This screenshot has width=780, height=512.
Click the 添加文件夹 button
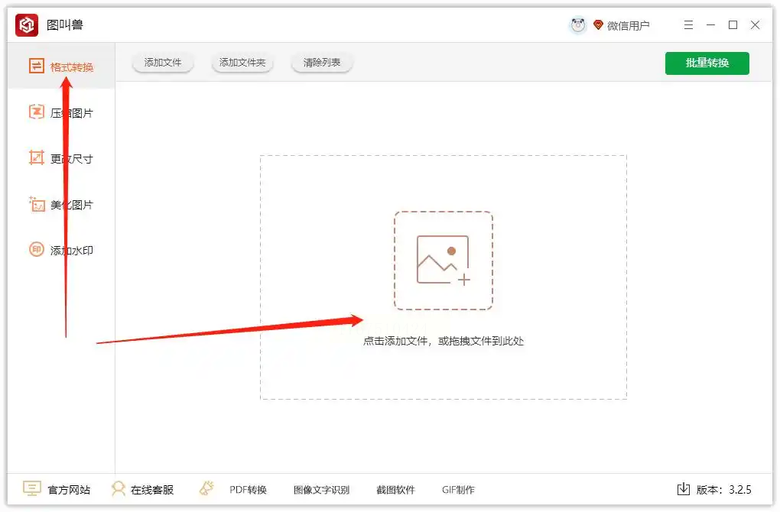(x=242, y=63)
